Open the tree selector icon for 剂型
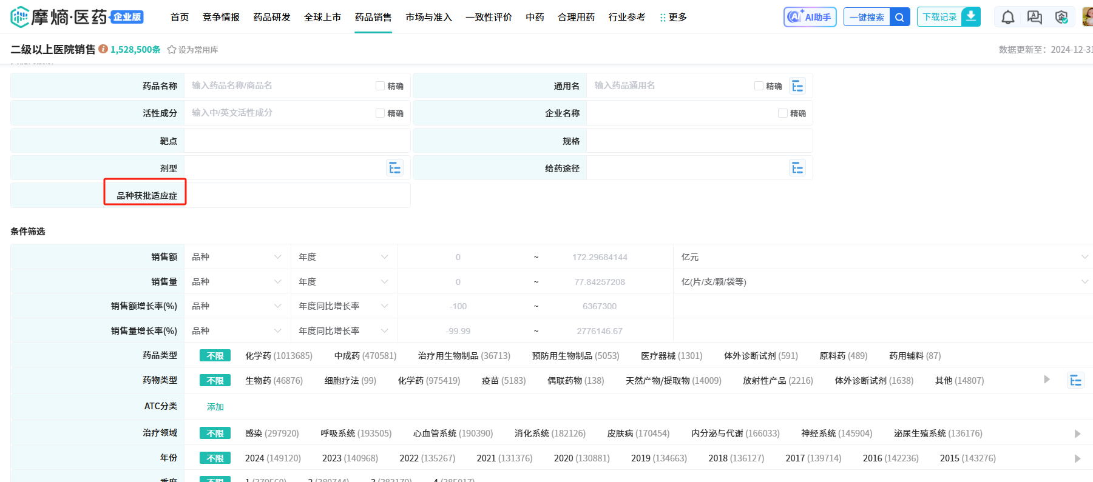Screen dimensions: 1093x482 click(x=394, y=168)
